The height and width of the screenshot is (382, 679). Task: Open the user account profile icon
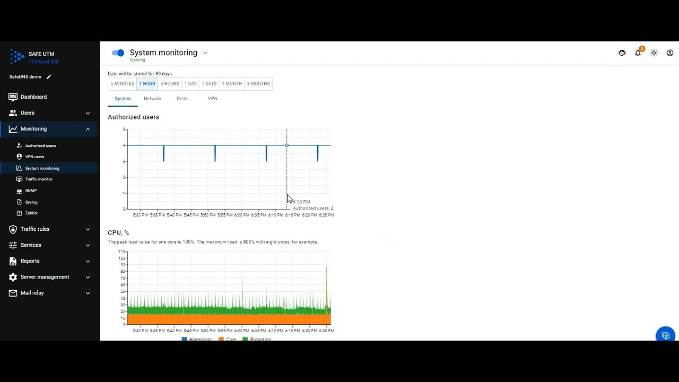coord(670,53)
